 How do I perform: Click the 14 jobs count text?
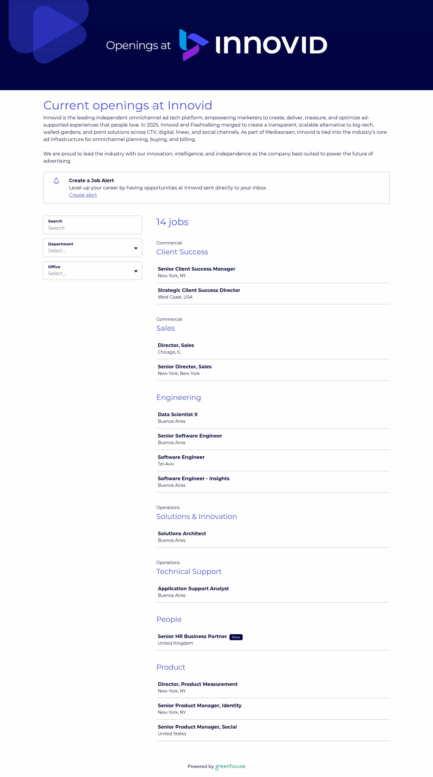tap(172, 222)
